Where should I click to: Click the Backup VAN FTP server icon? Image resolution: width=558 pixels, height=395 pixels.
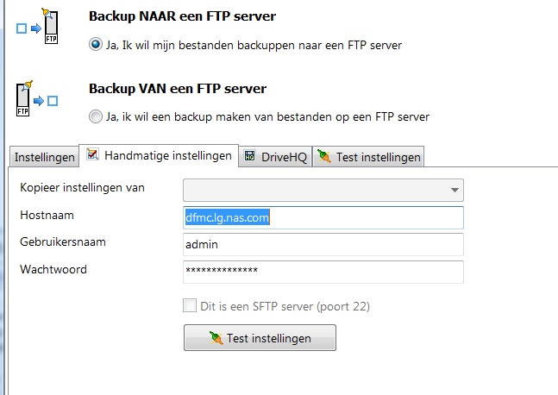[37, 99]
